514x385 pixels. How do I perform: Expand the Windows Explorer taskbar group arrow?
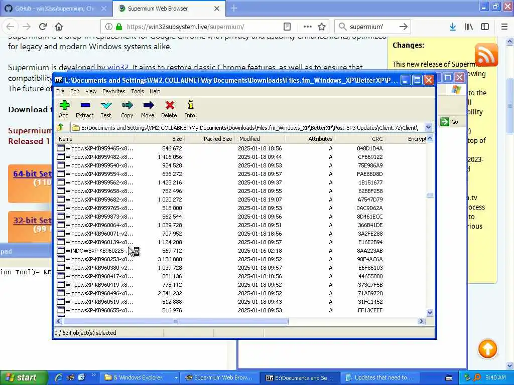176,378
